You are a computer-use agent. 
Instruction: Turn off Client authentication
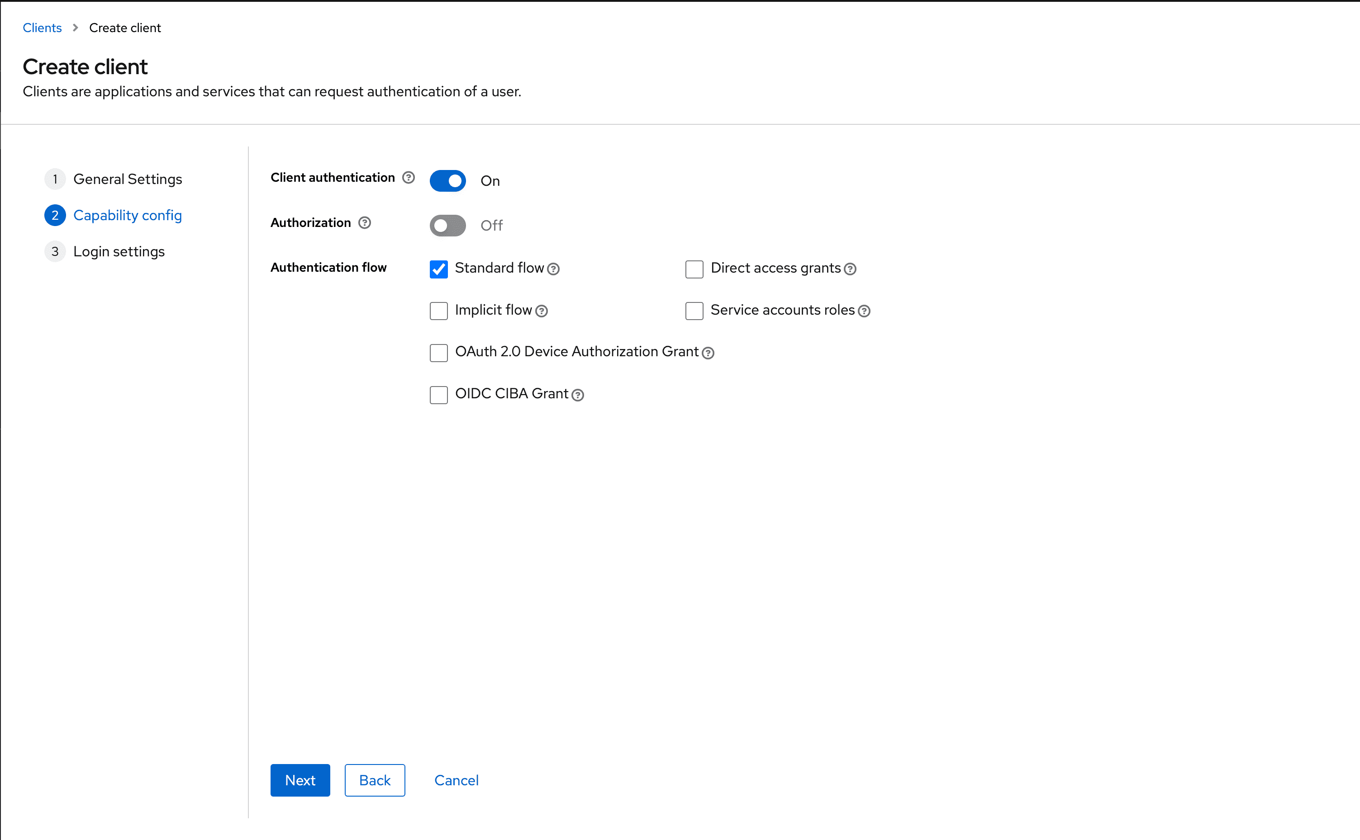tap(447, 180)
